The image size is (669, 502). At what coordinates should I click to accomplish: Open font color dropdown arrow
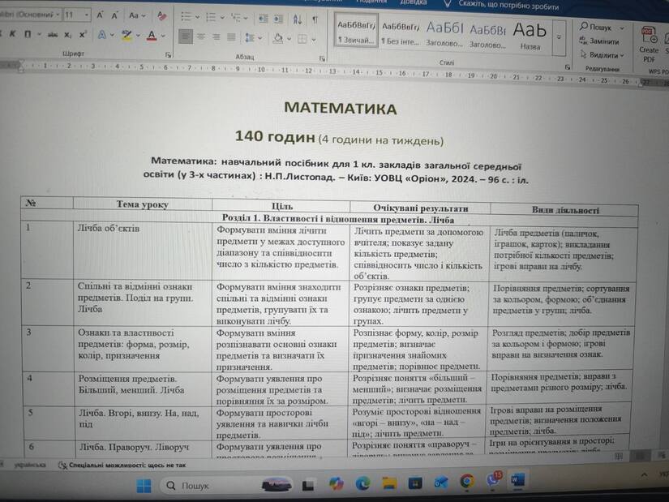[163, 36]
